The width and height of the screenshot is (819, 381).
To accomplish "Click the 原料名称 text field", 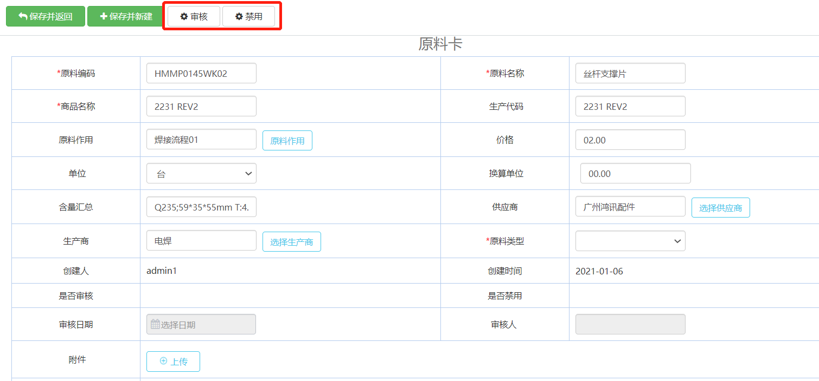I will pyautogui.click(x=630, y=74).
